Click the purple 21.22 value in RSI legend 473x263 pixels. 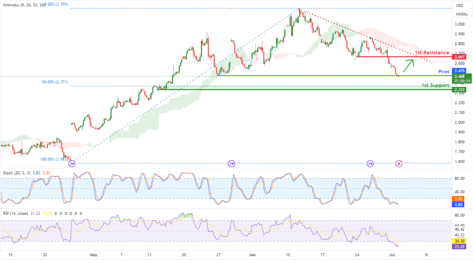click(x=35, y=213)
